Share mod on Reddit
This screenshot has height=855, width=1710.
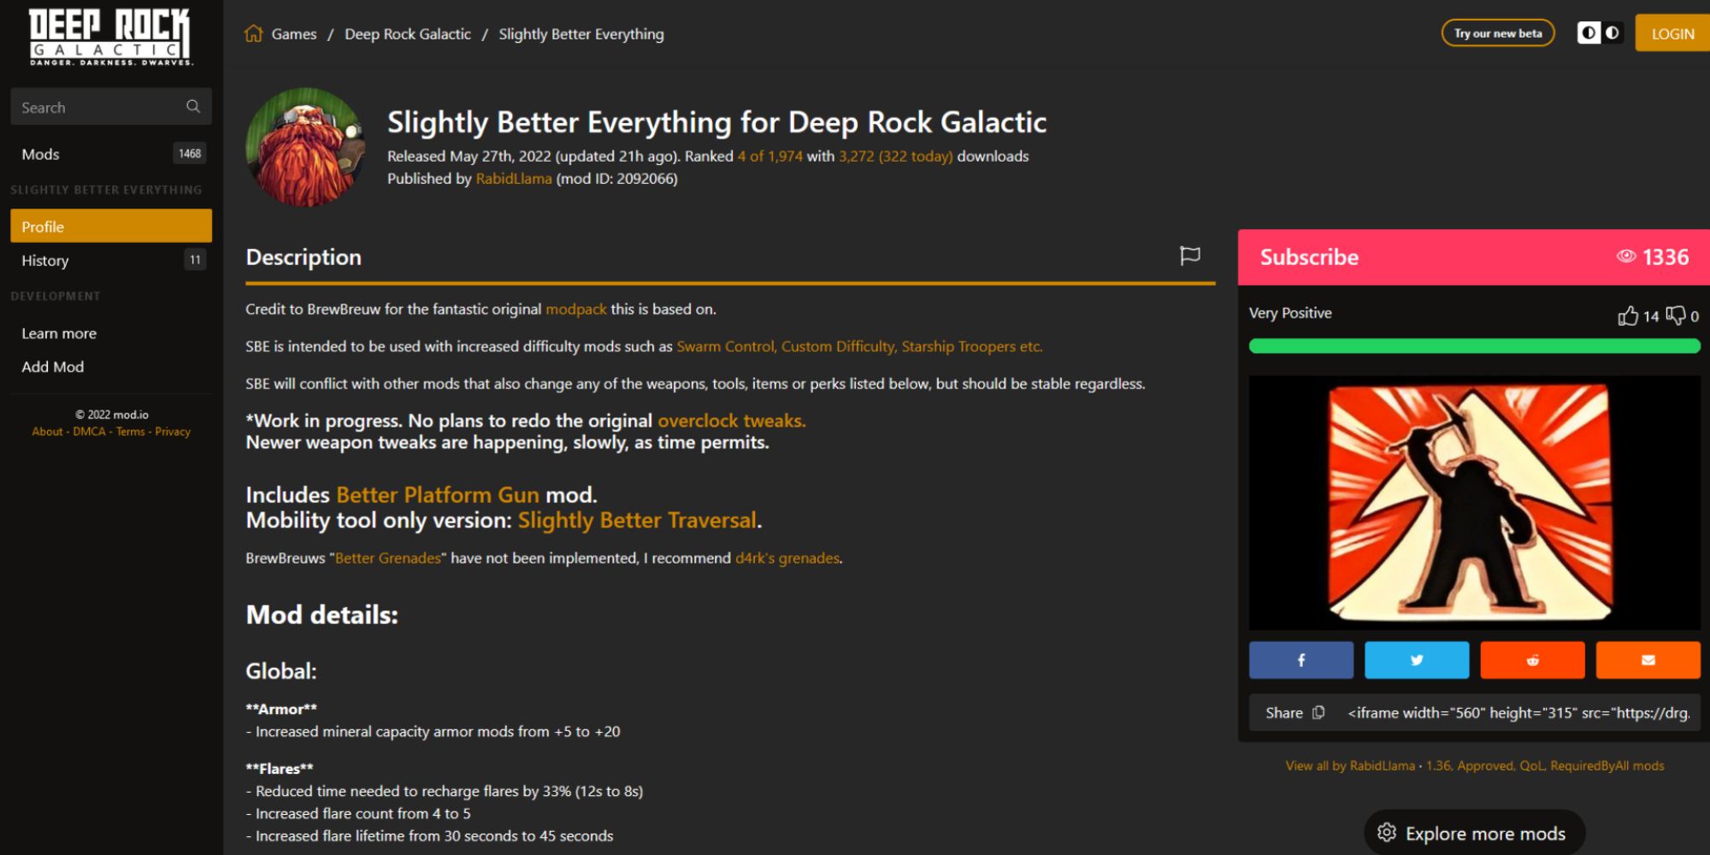point(1532,660)
